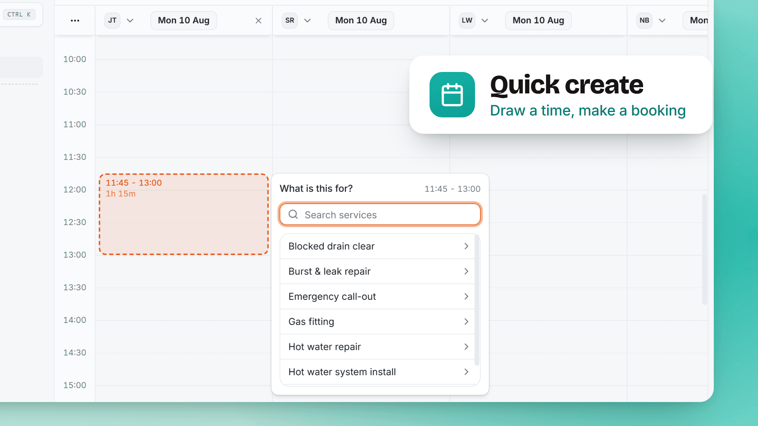This screenshot has width=758, height=426.
Task: Click the LW staff avatar badge
Action: 467,21
